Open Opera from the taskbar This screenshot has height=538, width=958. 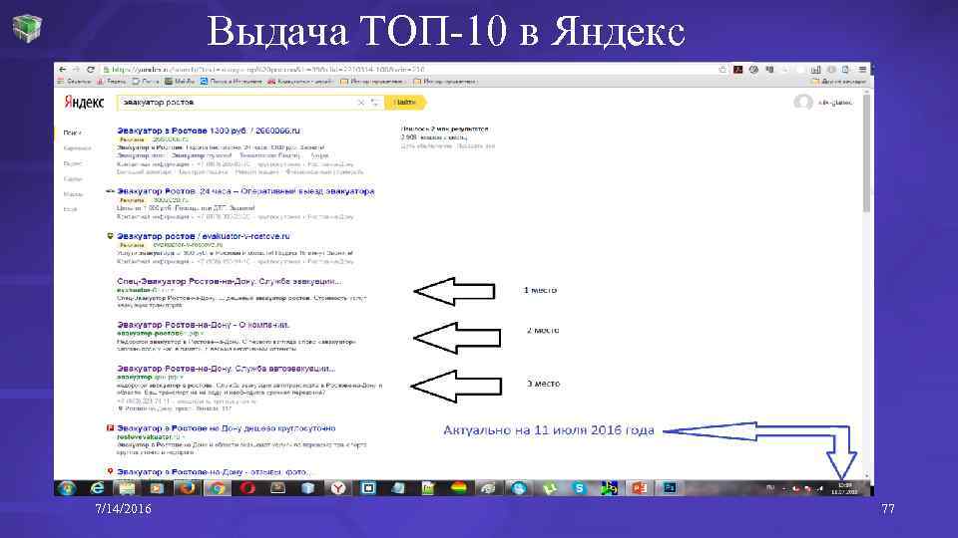pos(247,488)
